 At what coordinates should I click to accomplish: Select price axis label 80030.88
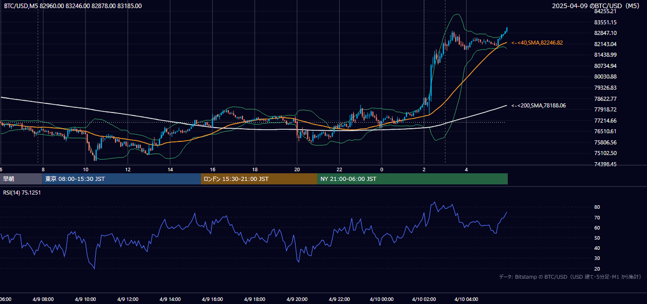click(x=605, y=77)
